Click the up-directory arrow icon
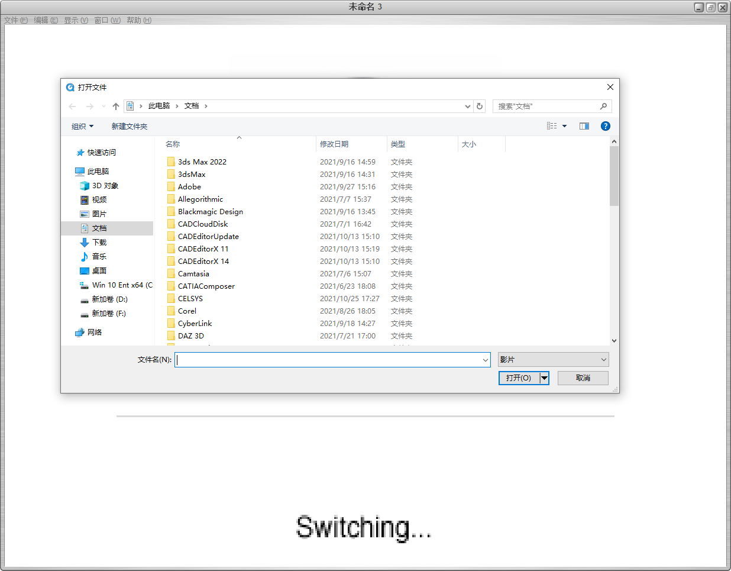This screenshot has width=731, height=571. (x=116, y=107)
